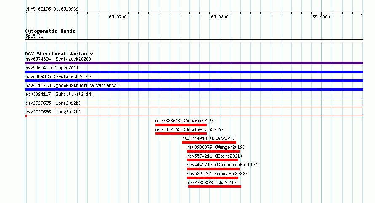
Task: Click the Cytogenetic Bands track title
Action: click(50, 31)
